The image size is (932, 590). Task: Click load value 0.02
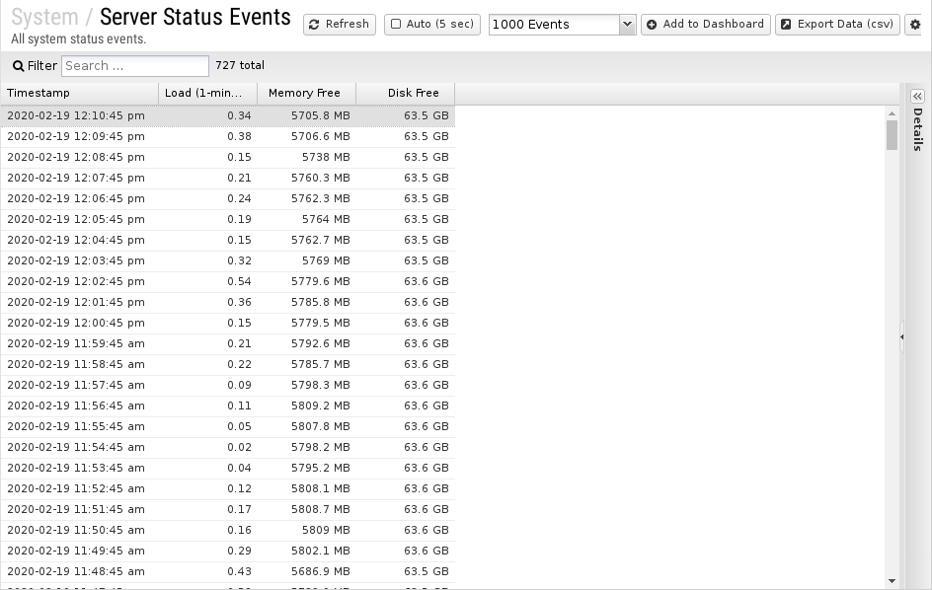pos(239,447)
